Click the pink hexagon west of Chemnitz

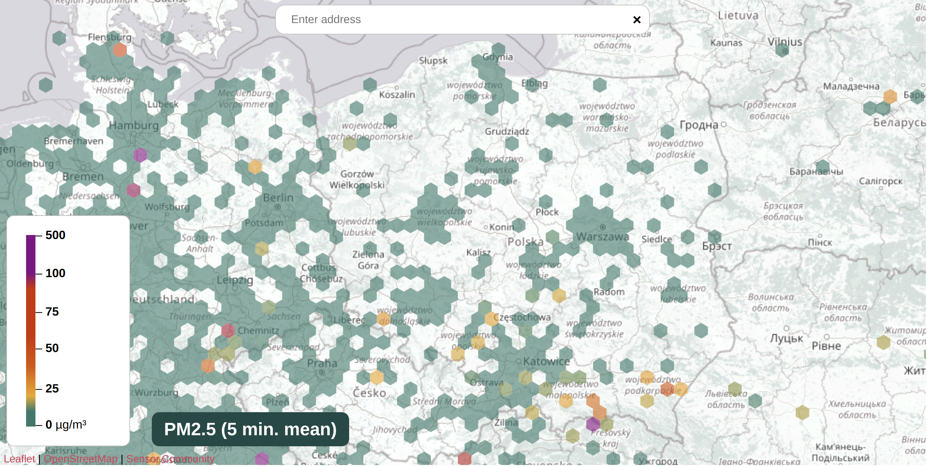(228, 331)
